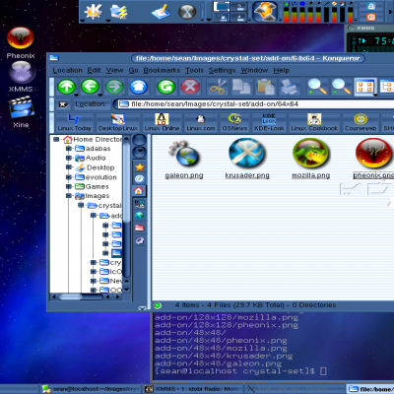Click the Zoom Out magnifier icon
This screenshot has width=394, height=394.
[341, 87]
